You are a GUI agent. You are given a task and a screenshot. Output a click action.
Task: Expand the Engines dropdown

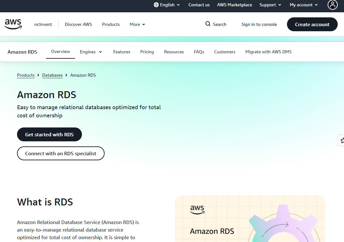tap(91, 52)
